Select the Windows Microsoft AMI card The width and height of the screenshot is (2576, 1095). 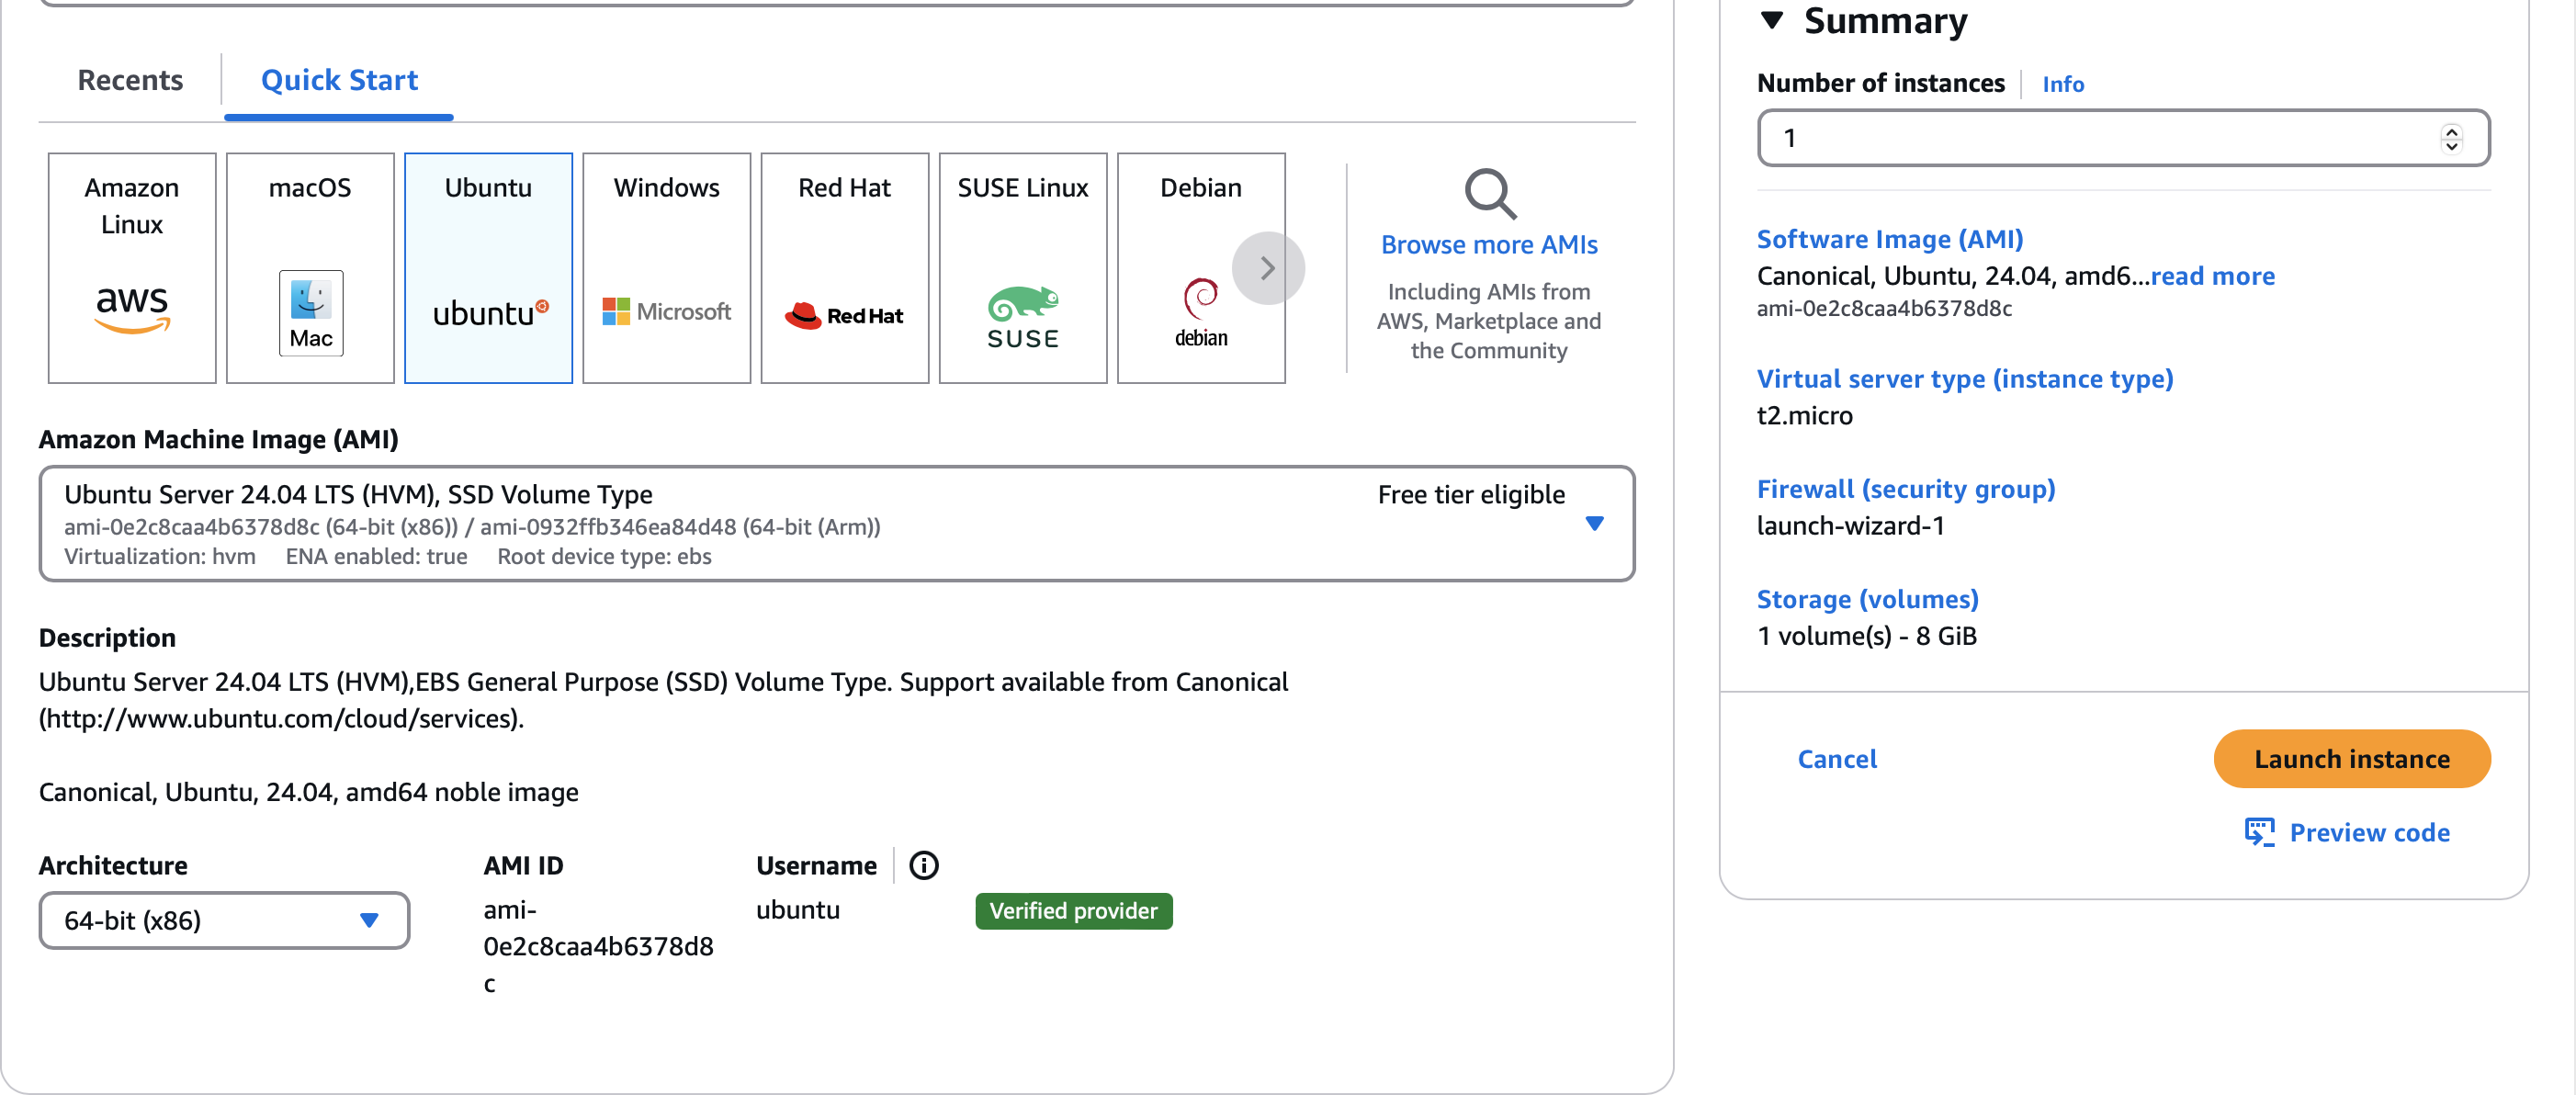click(x=666, y=268)
